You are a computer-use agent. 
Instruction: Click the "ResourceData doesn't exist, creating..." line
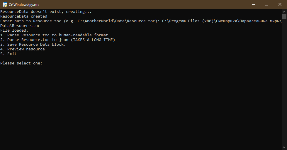pos(46,12)
